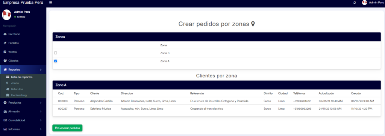Screen dimensions: 385x136
Task: Open Informes section in sidebar
Action: [x=23, y=129]
